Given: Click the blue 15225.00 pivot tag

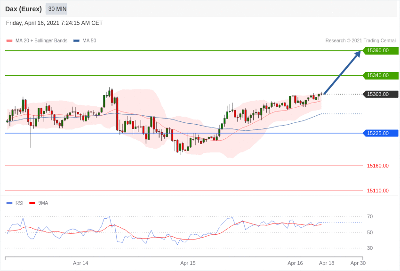Looking at the screenshot, I should click(381, 133).
